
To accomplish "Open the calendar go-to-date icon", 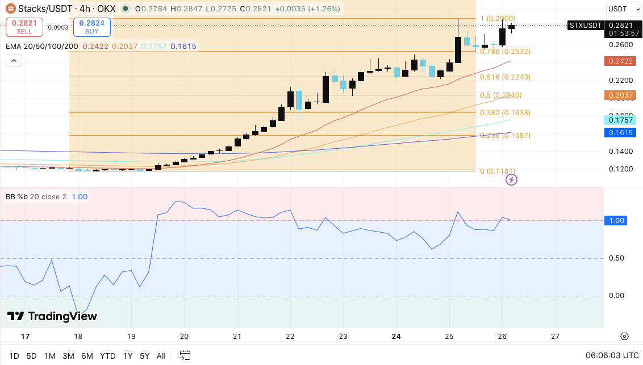I will point(185,355).
